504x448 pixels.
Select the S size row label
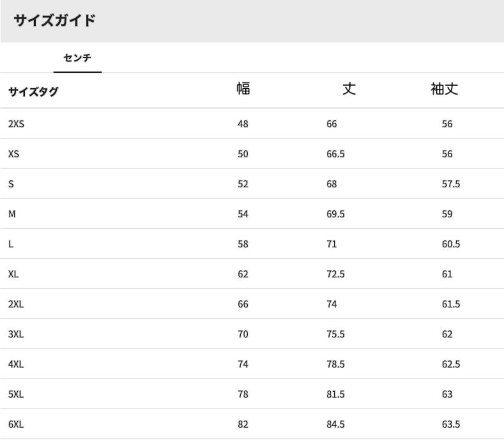click(x=11, y=184)
